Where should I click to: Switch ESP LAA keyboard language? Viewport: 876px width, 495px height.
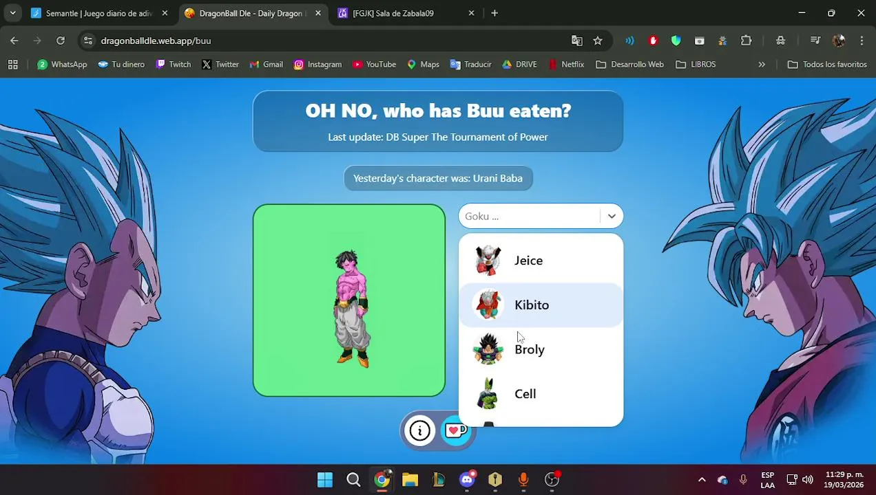point(767,479)
